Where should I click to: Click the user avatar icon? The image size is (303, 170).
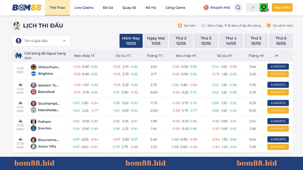coord(264,8)
